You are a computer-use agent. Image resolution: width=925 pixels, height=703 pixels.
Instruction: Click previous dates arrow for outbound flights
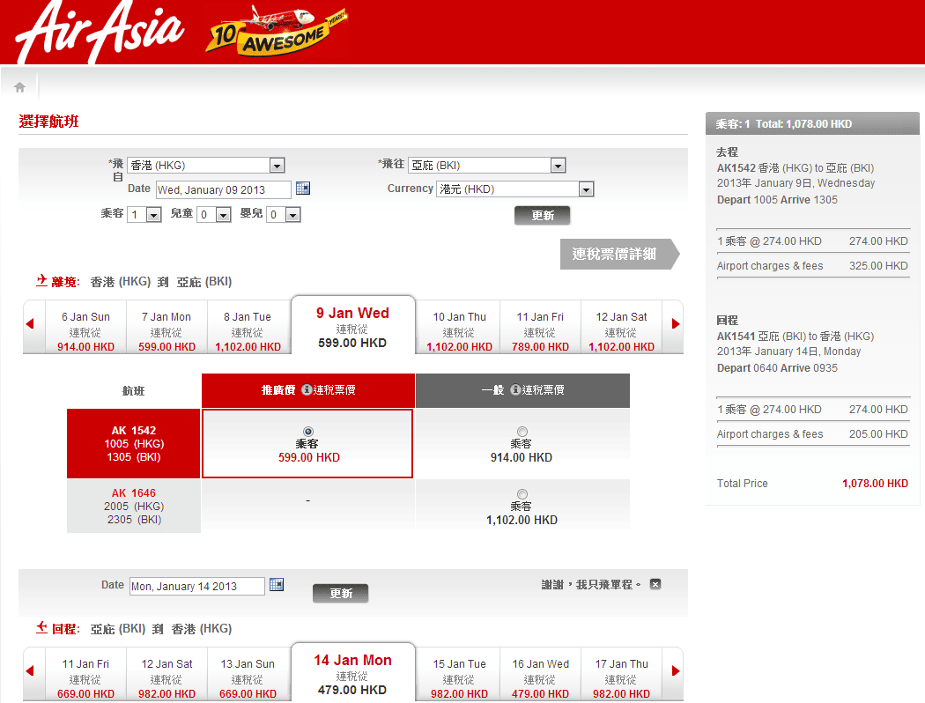(x=30, y=324)
